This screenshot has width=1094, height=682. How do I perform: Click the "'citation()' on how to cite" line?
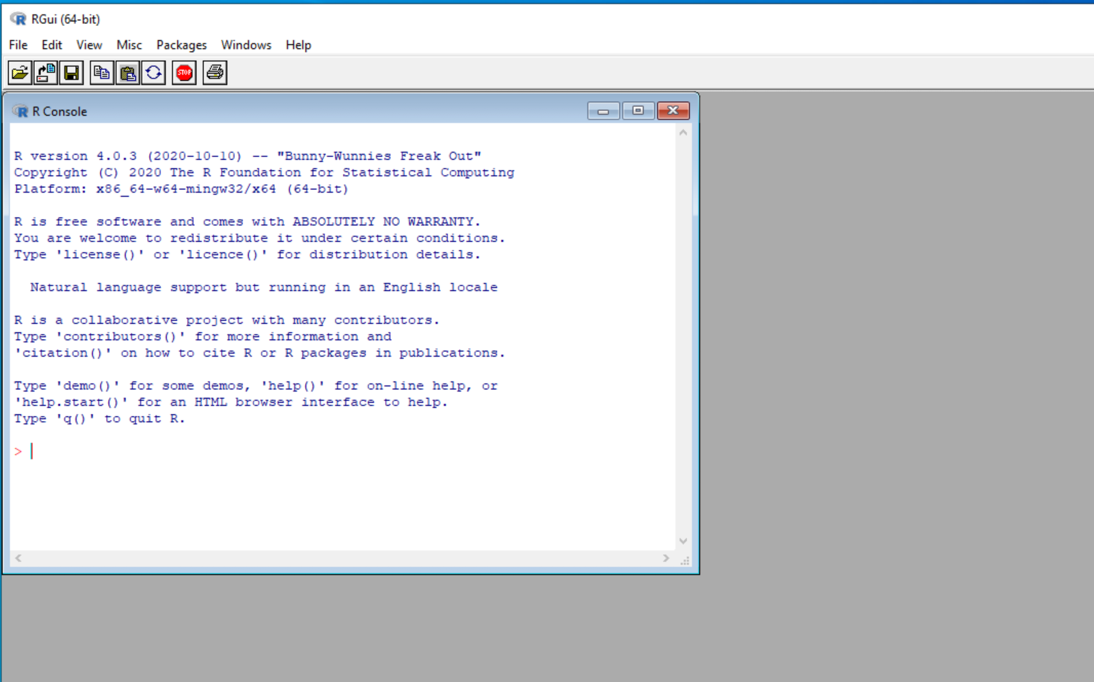(260, 353)
